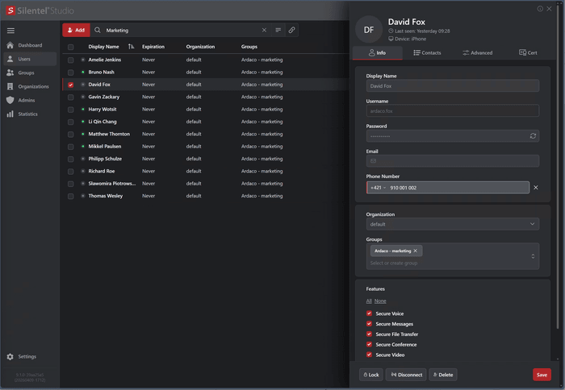View Statistics in sidebar
Image resolution: width=565 pixels, height=390 pixels.
click(x=30, y=114)
